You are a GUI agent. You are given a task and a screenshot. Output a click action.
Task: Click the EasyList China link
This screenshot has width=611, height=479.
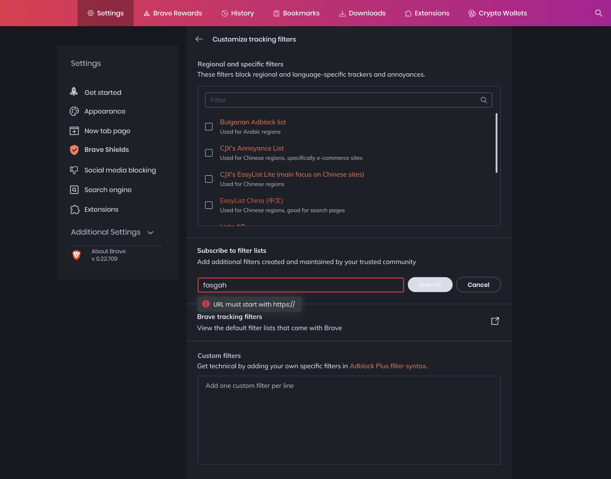coord(251,200)
